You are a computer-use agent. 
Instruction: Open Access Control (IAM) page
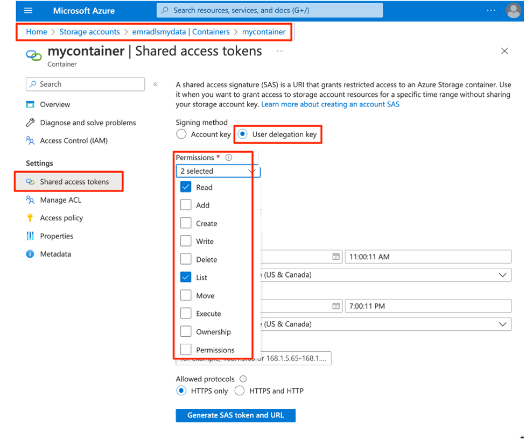pyautogui.click(x=74, y=140)
